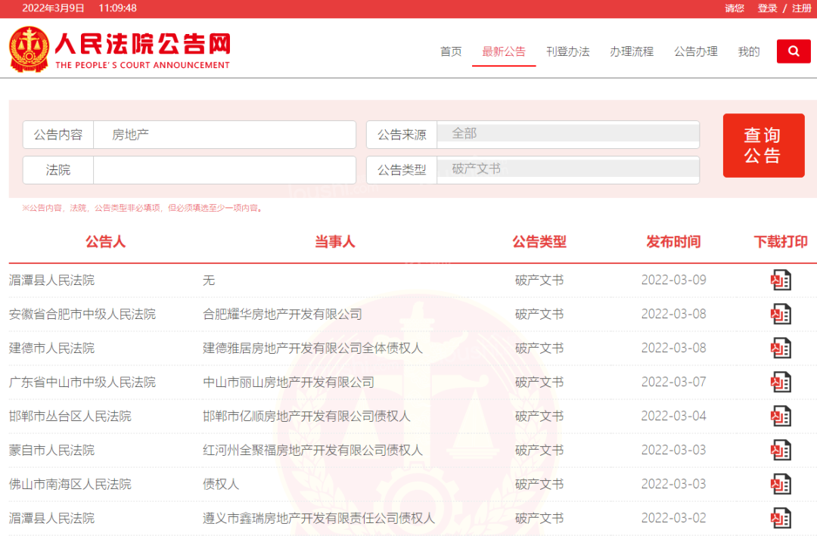Viewport: 817px width, 536px height.
Task: Download PDF for 邯郸市亿顺房地产 announcement
Action: click(781, 417)
